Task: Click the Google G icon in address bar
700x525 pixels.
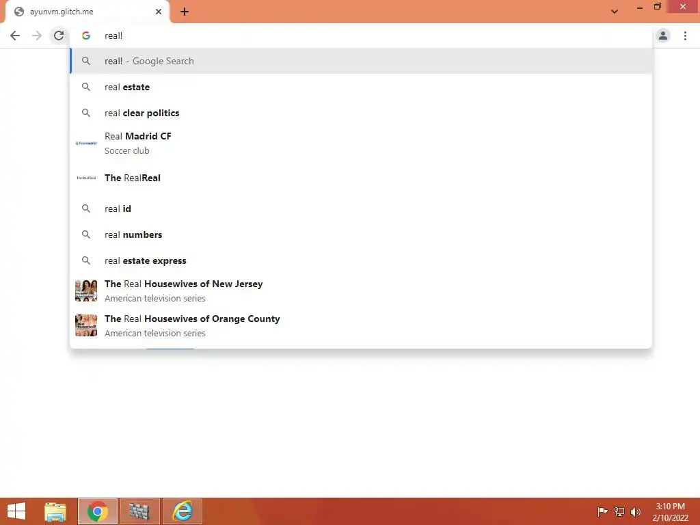Action: (x=86, y=36)
